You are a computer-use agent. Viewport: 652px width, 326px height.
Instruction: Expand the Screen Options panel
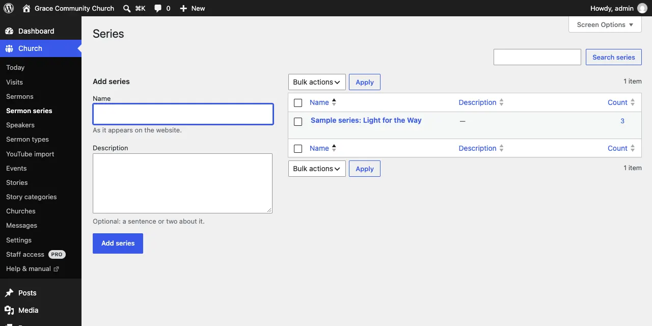pyautogui.click(x=605, y=24)
